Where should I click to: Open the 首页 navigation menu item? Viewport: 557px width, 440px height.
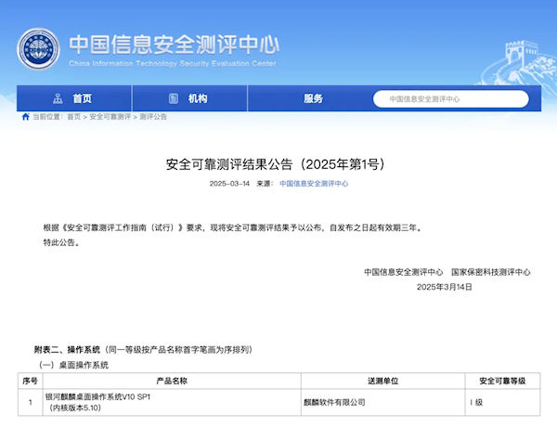click(x=83, y=98)
